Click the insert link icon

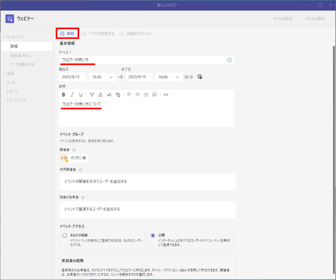(166, 95)
